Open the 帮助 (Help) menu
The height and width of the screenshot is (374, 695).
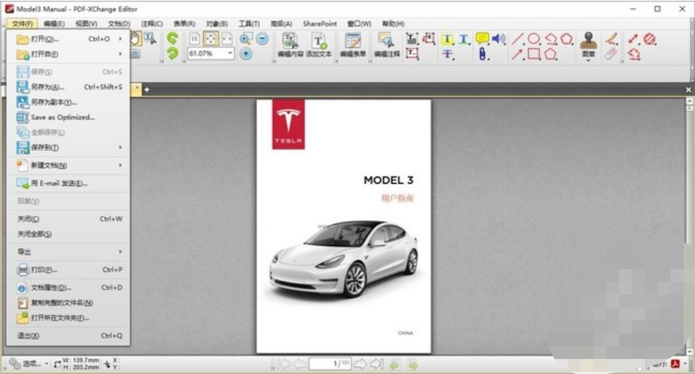[x=392, y=24]
